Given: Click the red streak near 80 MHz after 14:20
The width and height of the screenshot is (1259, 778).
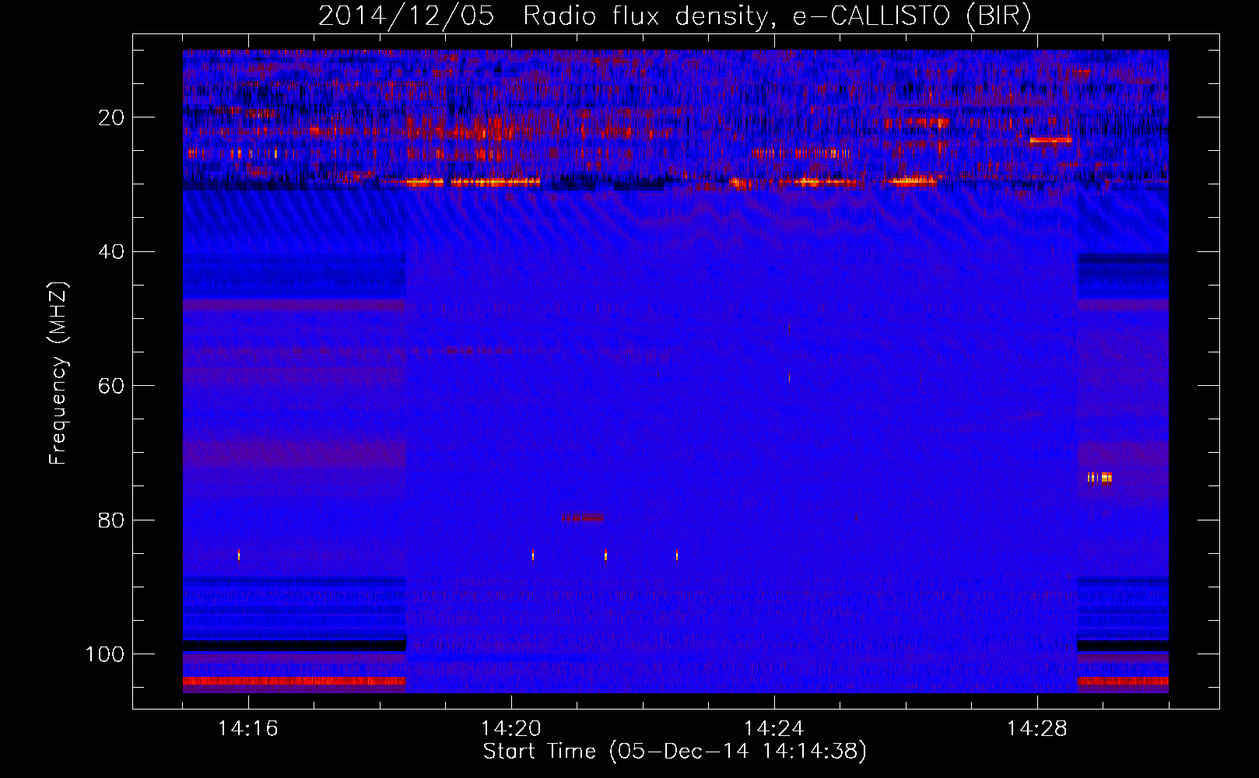Looking at the screenshot, I should [582, 517].
